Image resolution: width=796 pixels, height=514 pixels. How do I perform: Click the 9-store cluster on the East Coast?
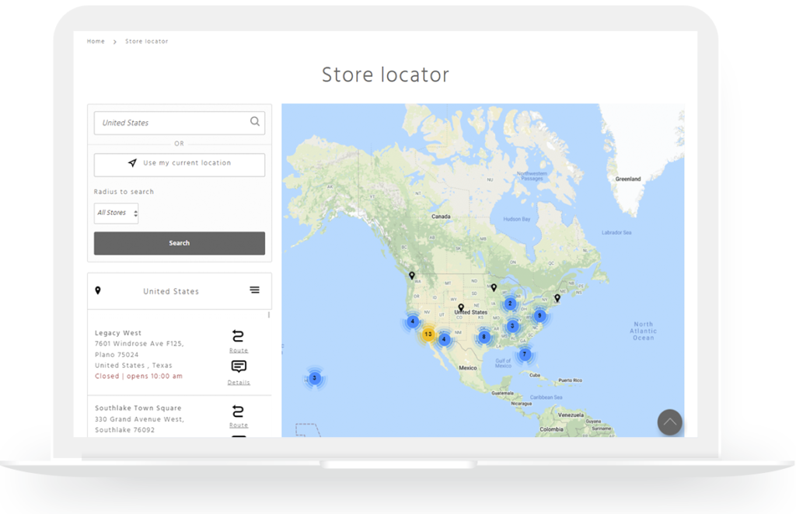[539, 316]
